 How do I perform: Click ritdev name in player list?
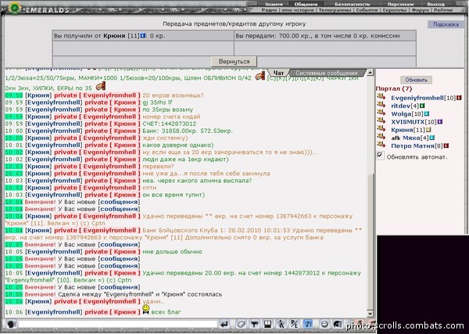pyautogui.click(x=400, y=106)
